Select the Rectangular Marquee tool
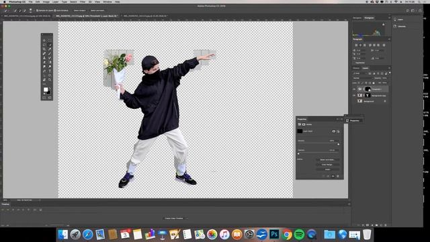This screenshot has width=430, height=242. pyautogui.click(x=50, y=40)
